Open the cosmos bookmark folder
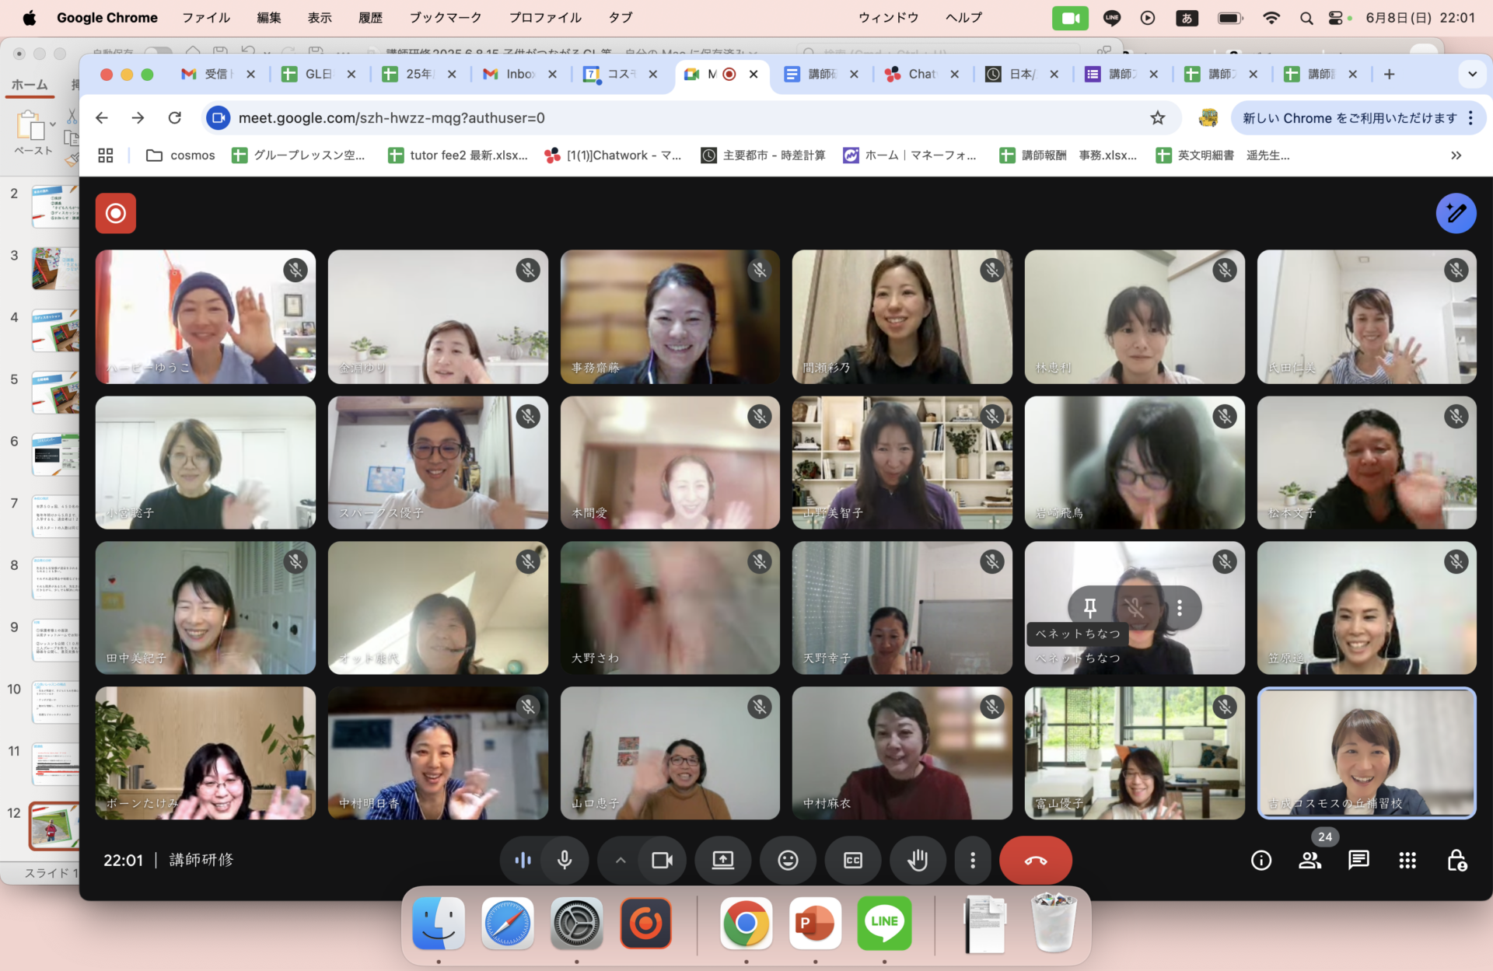This screenshot has width=1493, height=971. click(180, 155)
